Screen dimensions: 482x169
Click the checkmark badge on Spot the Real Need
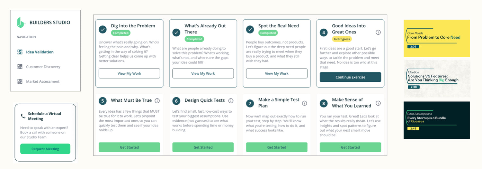click(250, 29)
